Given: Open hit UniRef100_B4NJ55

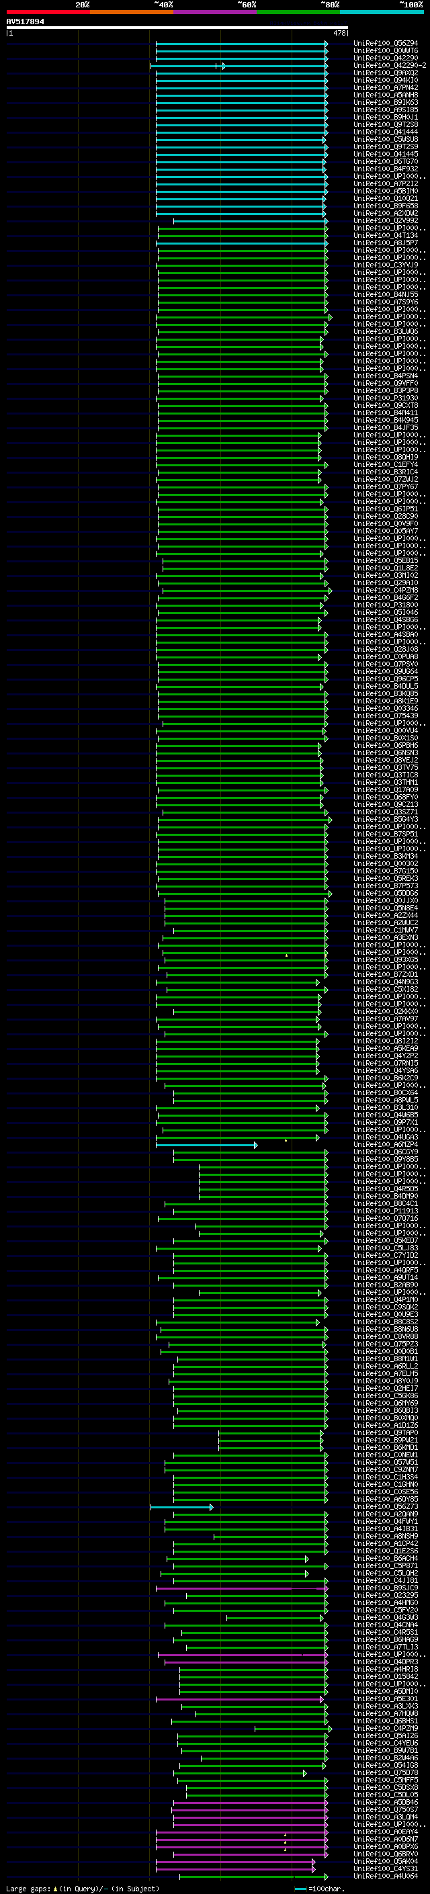Looking at the screenshot, I should pos(386,294).
